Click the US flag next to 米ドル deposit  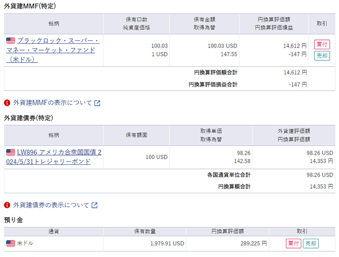11,243
